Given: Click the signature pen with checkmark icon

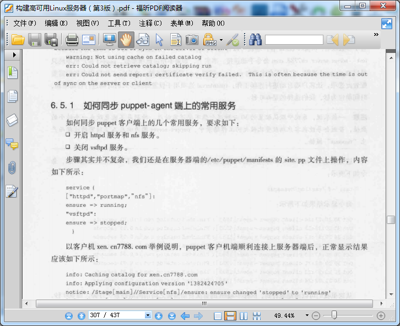Looking at the screenshot, I should click(x=233, y=40).
